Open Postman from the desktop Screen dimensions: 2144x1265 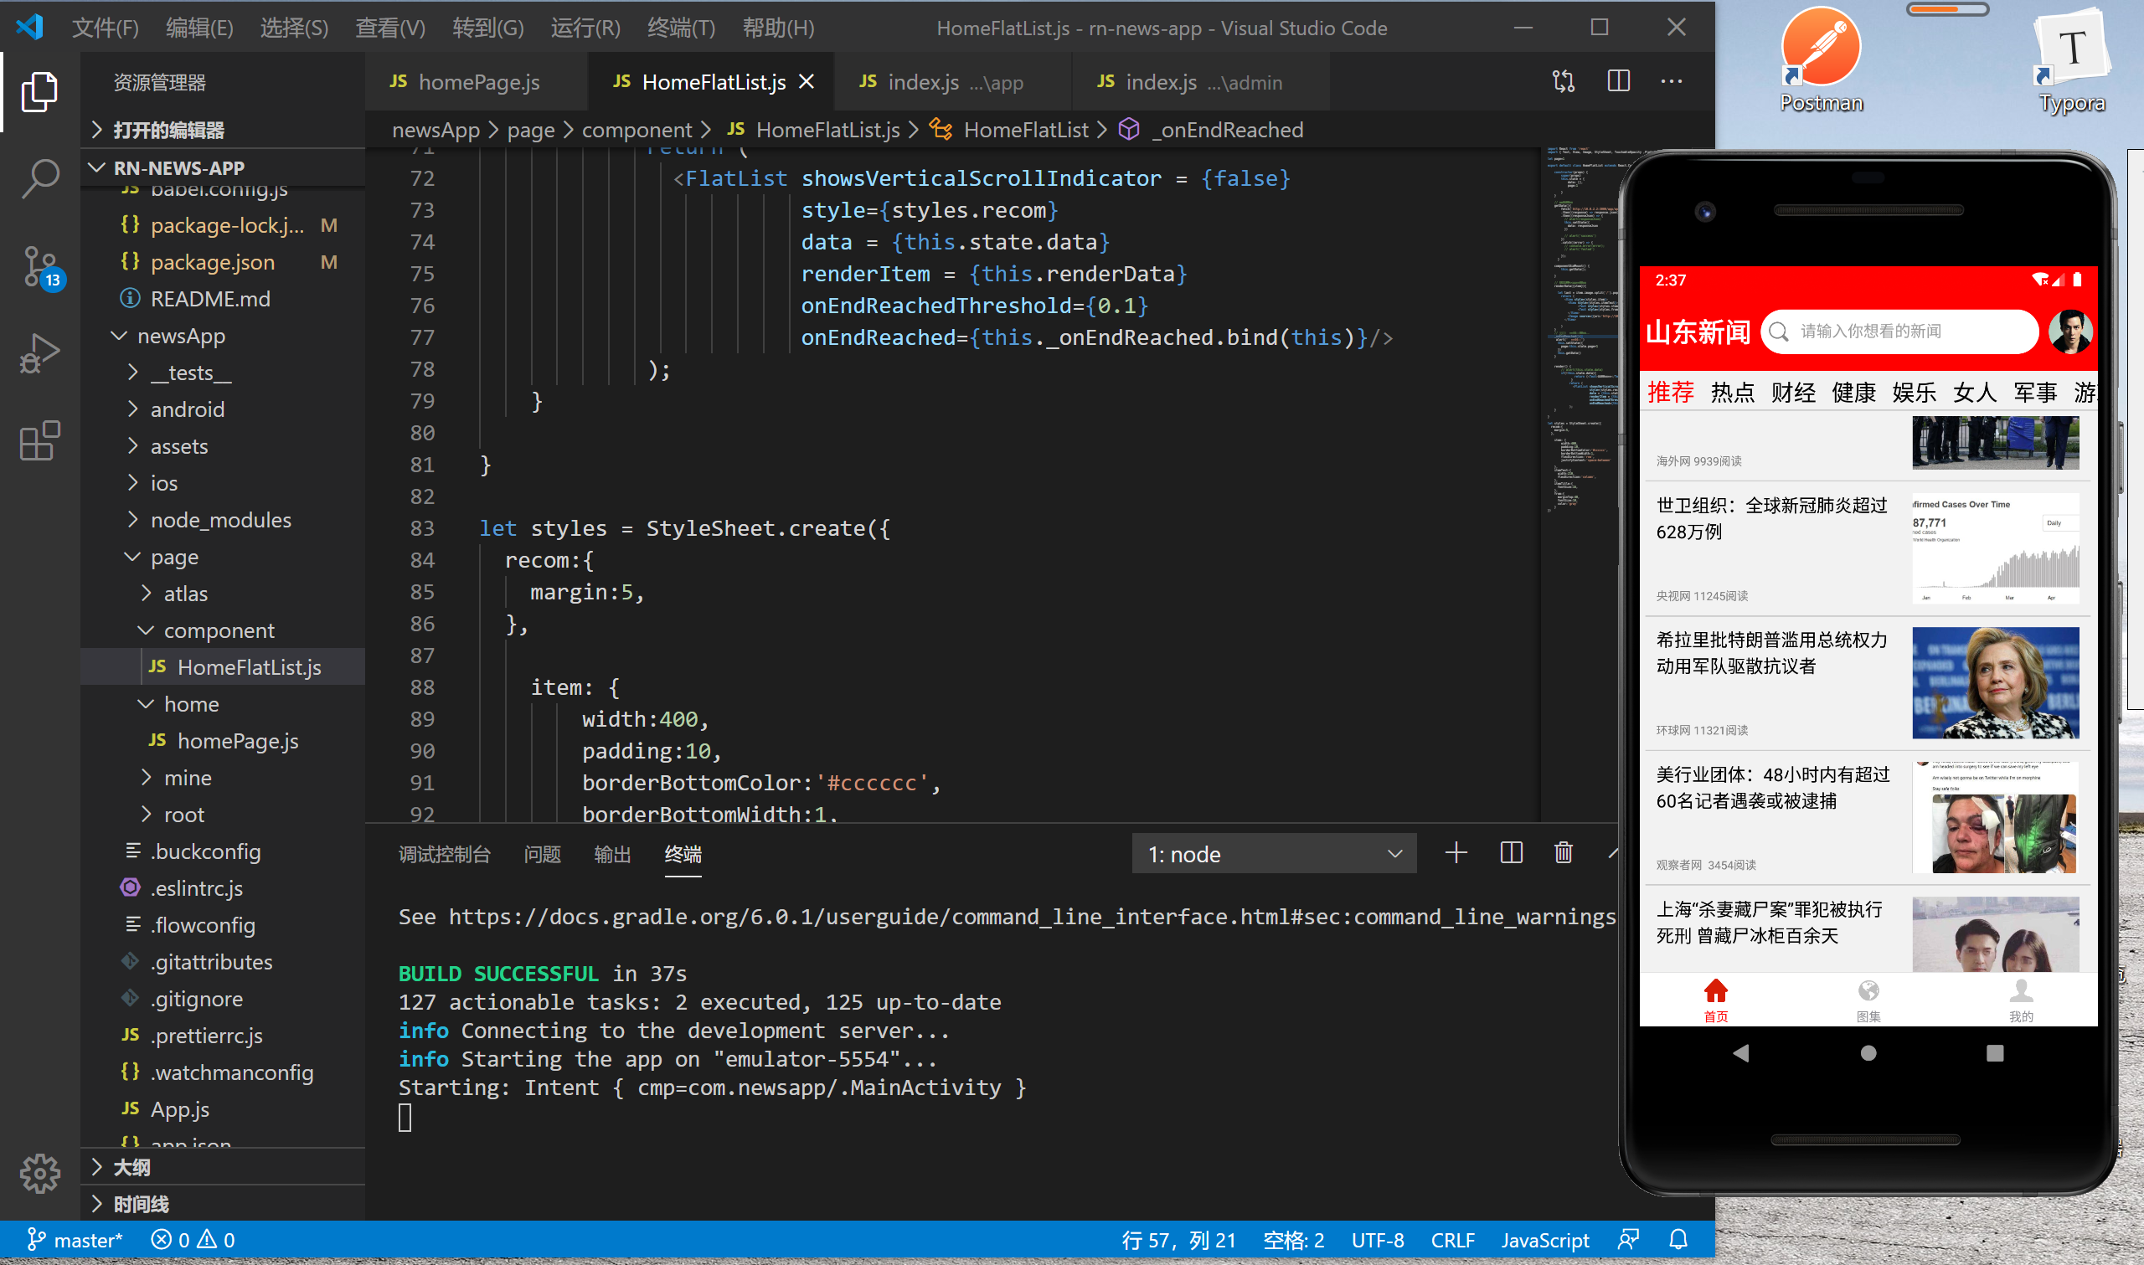1821,59
